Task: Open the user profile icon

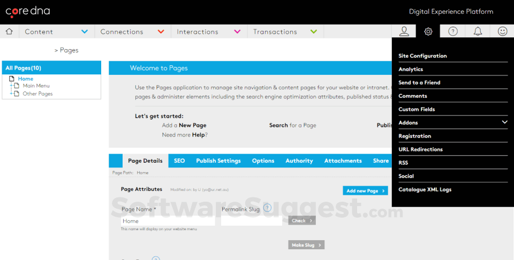Action: click(x=404, y=32)
